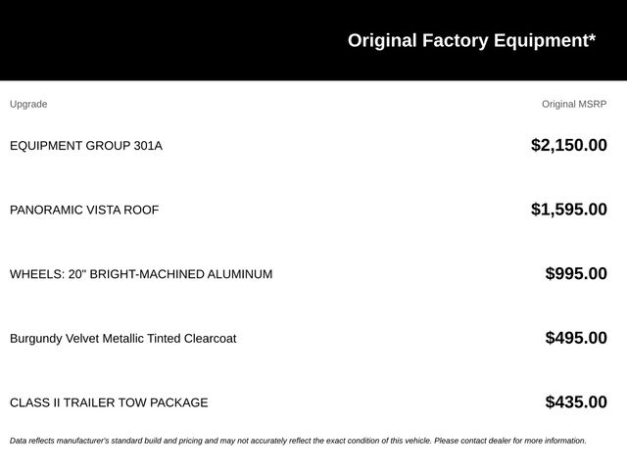This screenshot has width=627, height=470.
Task: Select Burgundy Velvet Metallic Tinted Clearcoat
Action: [x=123, y=339]
